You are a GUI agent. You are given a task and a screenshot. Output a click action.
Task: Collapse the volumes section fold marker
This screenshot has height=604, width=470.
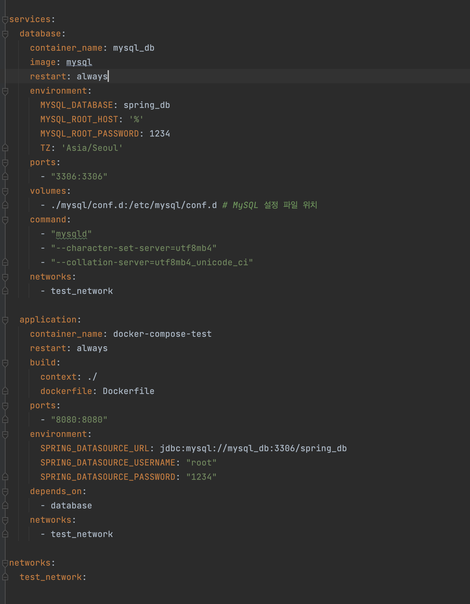click(x=5, y=191)
